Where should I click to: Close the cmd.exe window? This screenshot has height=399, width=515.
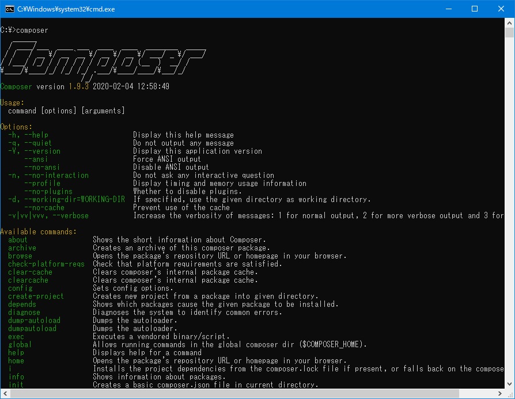click(x=501, y=9)
